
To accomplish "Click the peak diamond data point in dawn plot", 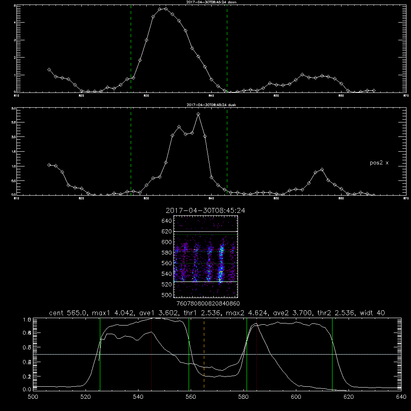I will [x=166, y=9].
